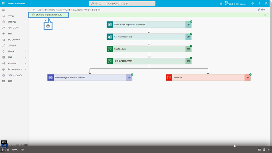
Task: Expand the 監視 sidebar chevron
Action: click(x=26, y=57)
